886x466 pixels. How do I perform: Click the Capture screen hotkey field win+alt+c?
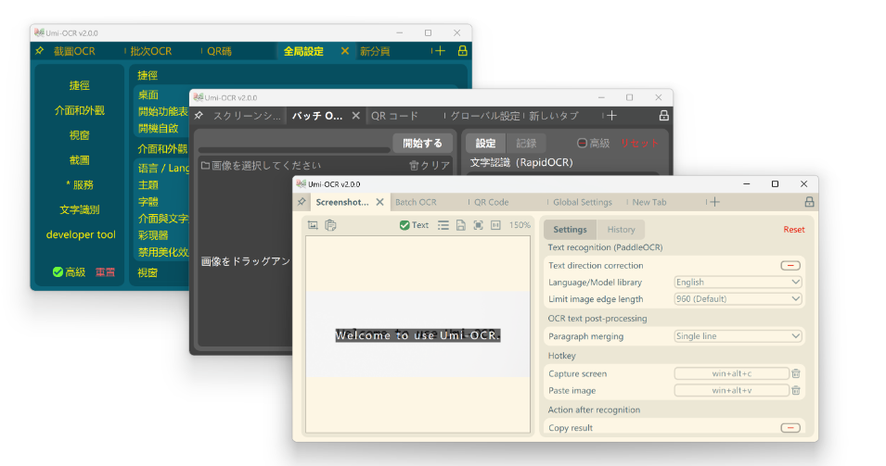click(x=732, y=373)
